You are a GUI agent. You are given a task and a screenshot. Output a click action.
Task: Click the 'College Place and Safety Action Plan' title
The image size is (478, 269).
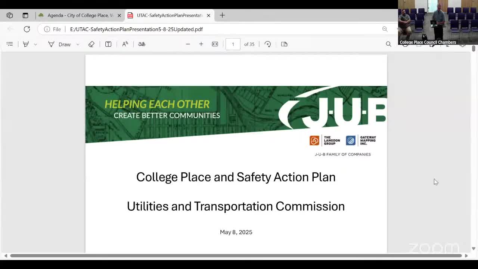pyautogui.click(x=236, y=177)
